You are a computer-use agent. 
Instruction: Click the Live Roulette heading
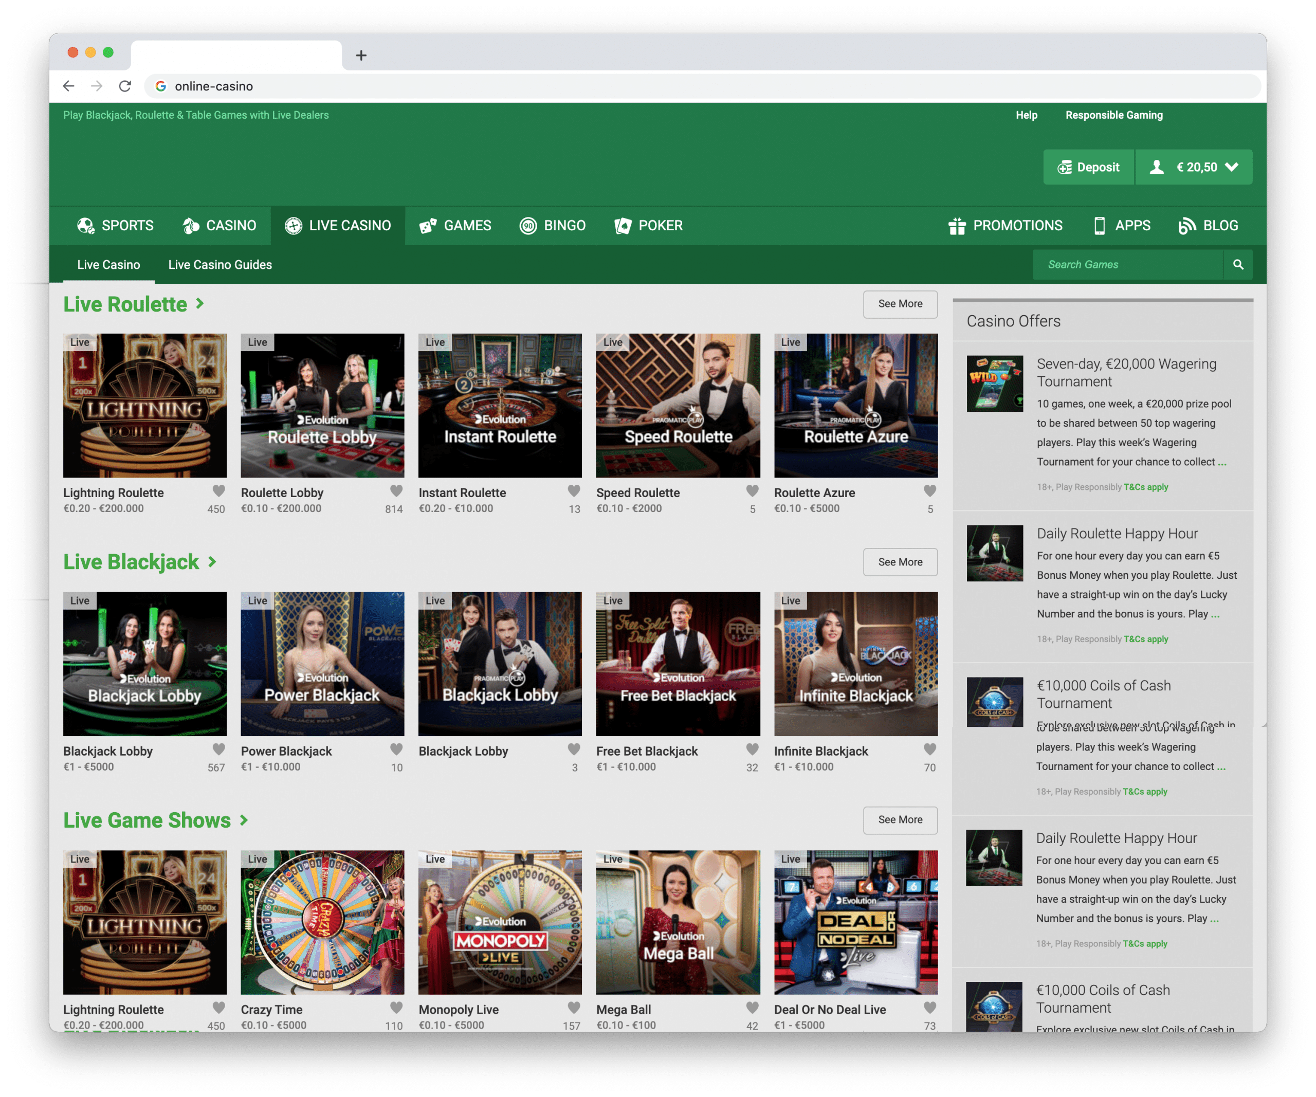point(125,304)
